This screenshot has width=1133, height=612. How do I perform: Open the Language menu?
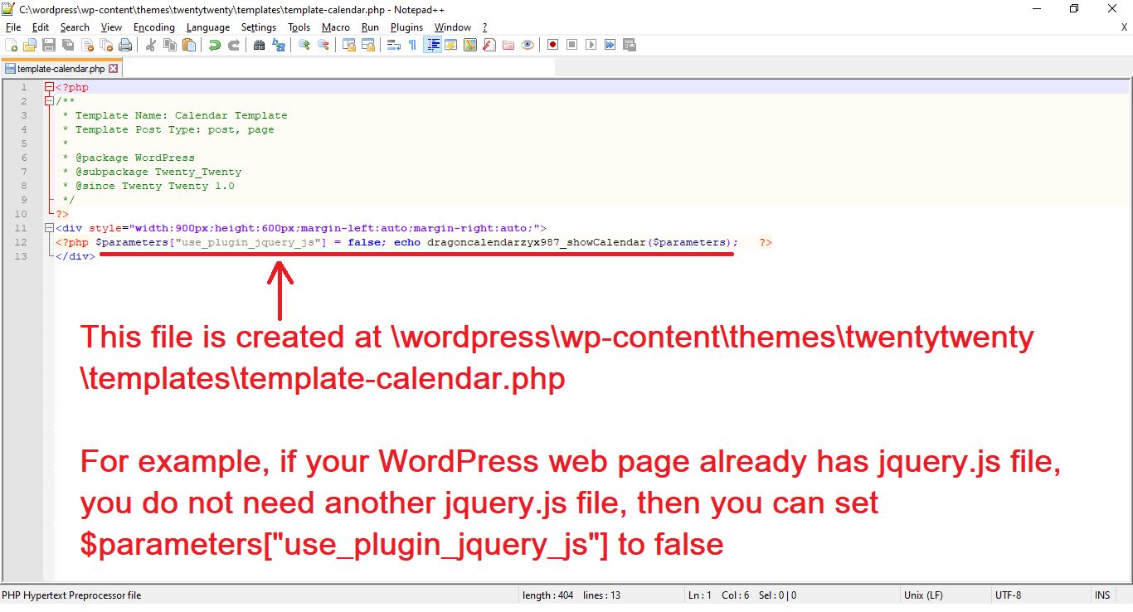click(x=208, y=27)
